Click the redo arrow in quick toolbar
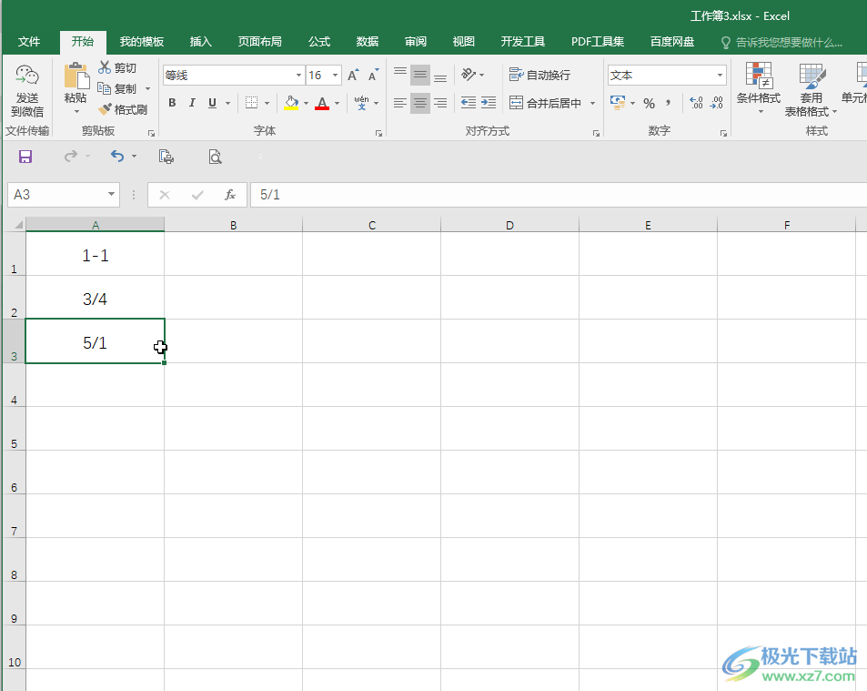The height and width of the screenshot is (691, 867). 71,156
